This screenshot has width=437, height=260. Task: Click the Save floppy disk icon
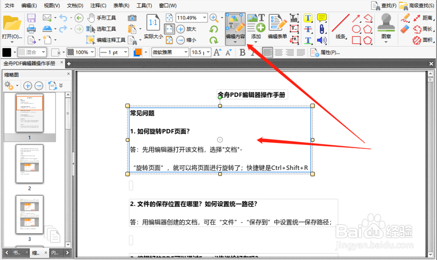point(31,18)
